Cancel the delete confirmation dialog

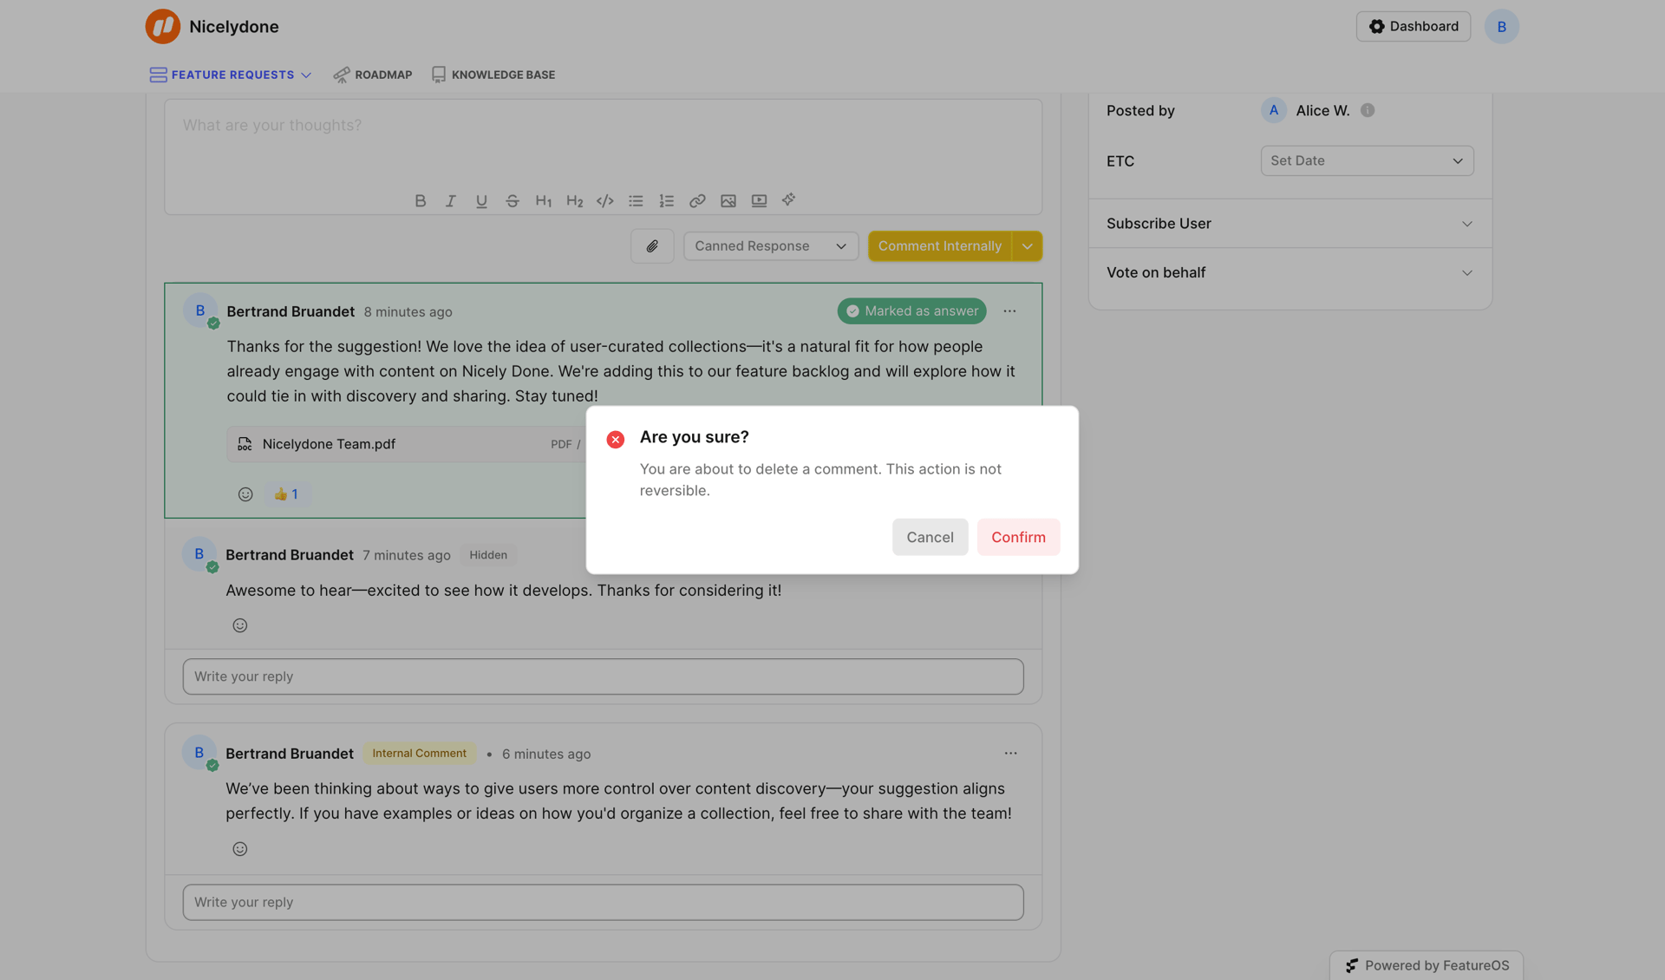tap(930, 537)
